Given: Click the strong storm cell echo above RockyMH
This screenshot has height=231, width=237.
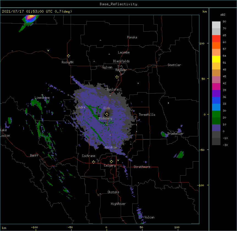Looking at the screenshot, I should click(x=31, y=18).
